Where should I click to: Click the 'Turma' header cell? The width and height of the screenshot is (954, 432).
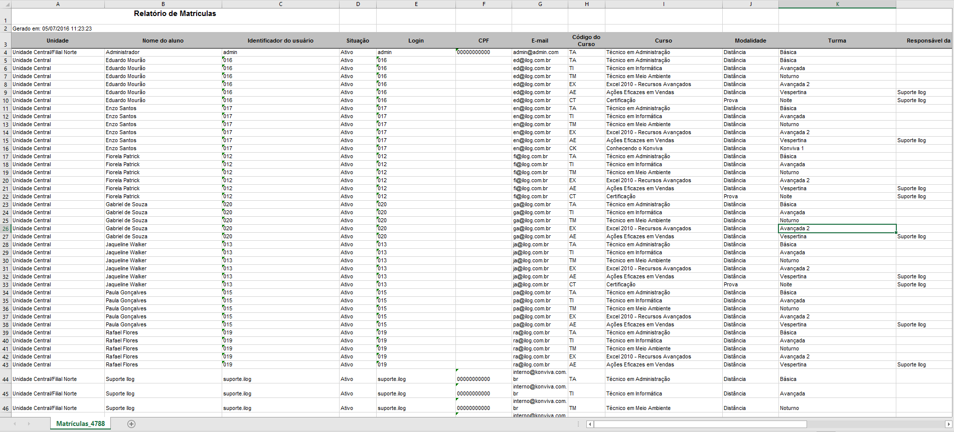point(837,41)
